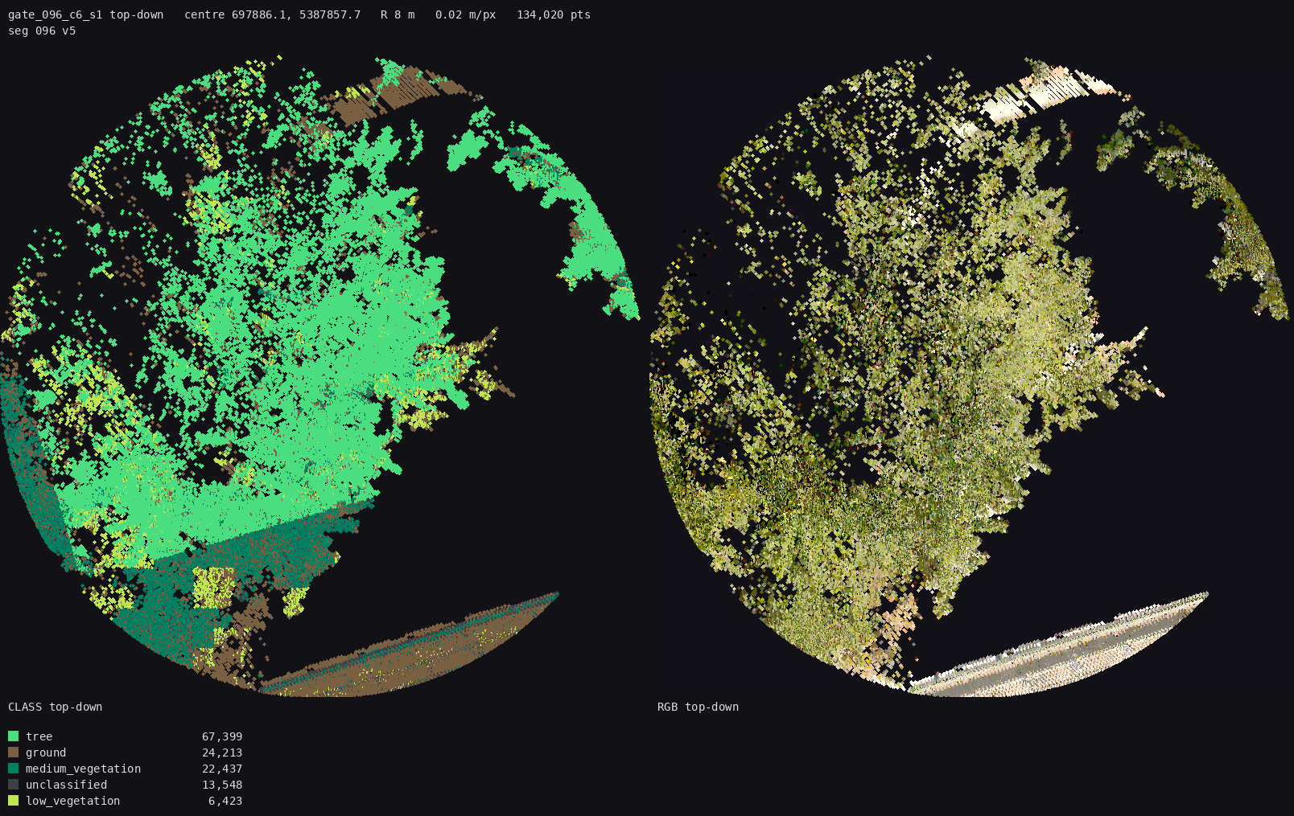
Task: Click the ground point count 24,213
Action: [222, 752]
